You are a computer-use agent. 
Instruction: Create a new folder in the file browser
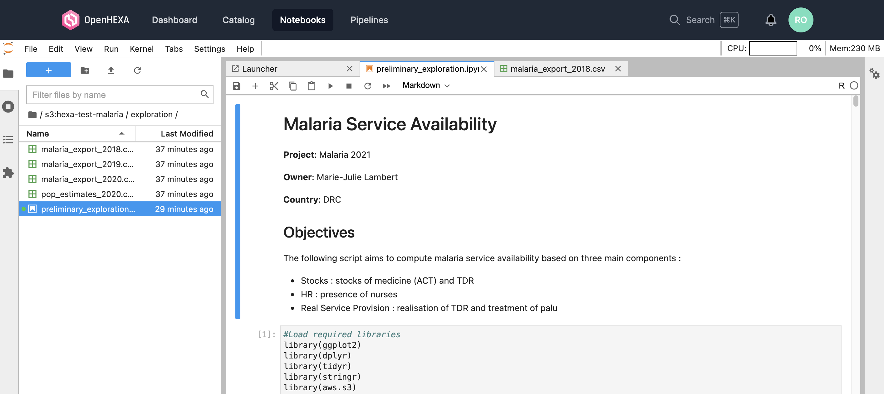85,70
